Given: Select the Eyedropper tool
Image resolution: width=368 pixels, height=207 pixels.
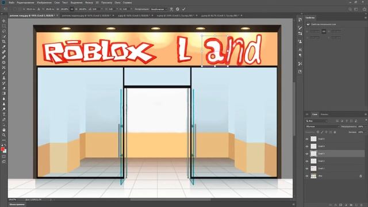Looking at the screenshot, I should (x=4, y=47).
